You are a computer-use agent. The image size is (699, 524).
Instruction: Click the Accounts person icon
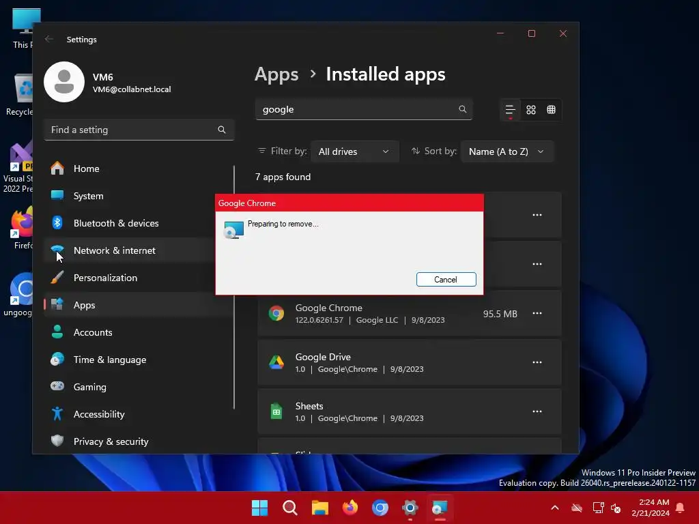click(x=57, y=332)
